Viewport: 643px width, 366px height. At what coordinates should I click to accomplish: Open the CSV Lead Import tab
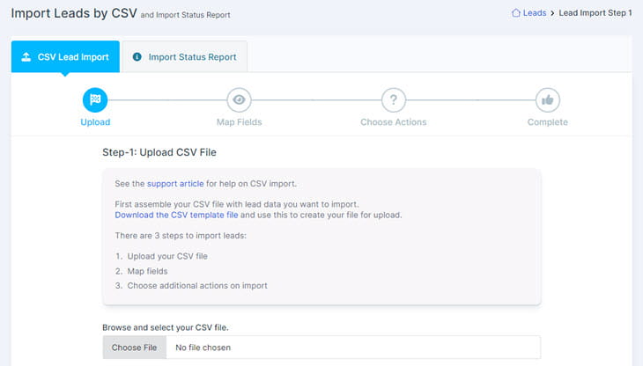click(x=65, y=56)
